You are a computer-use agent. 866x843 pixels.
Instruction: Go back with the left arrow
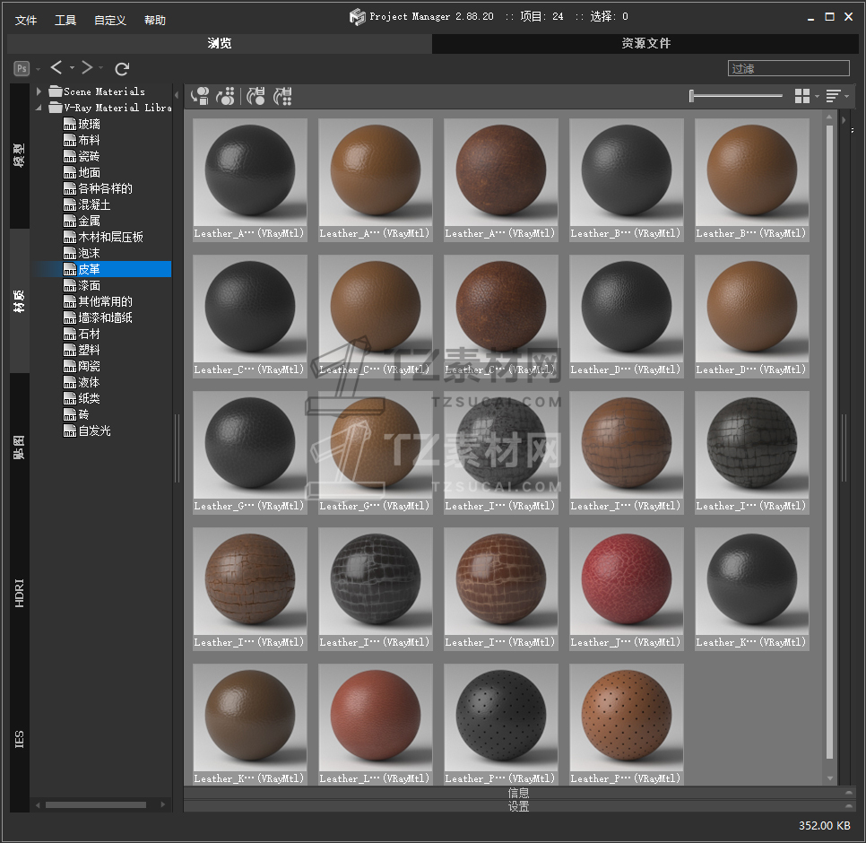pyautogui.click(x=56, y=68)
